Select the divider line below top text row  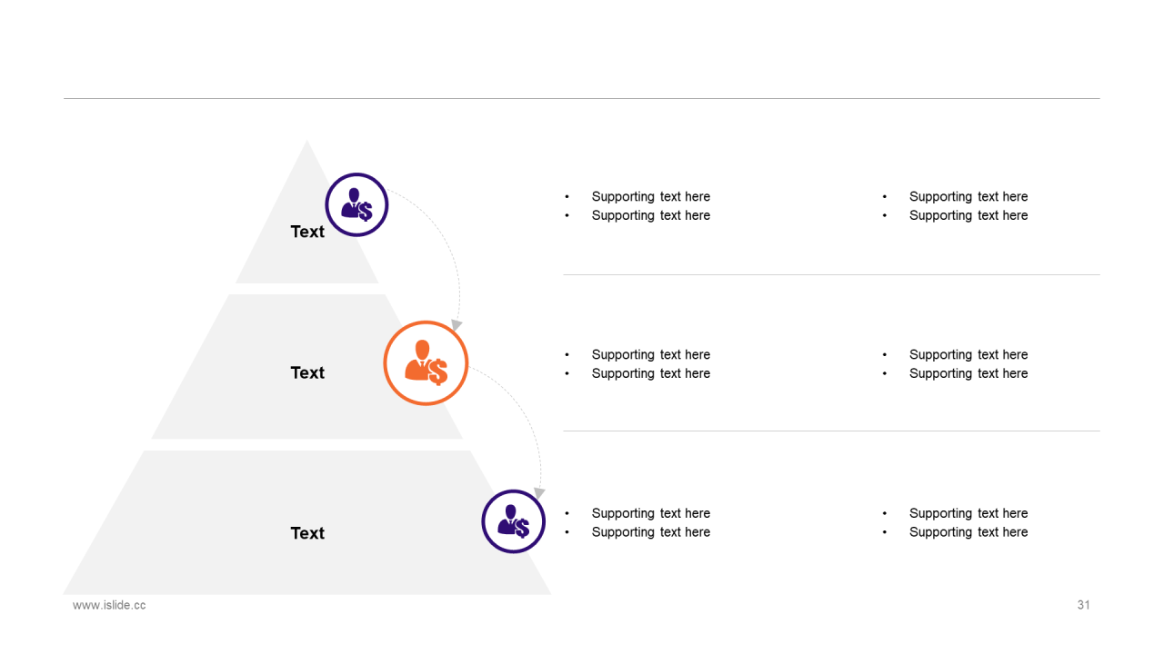(831, 274)
